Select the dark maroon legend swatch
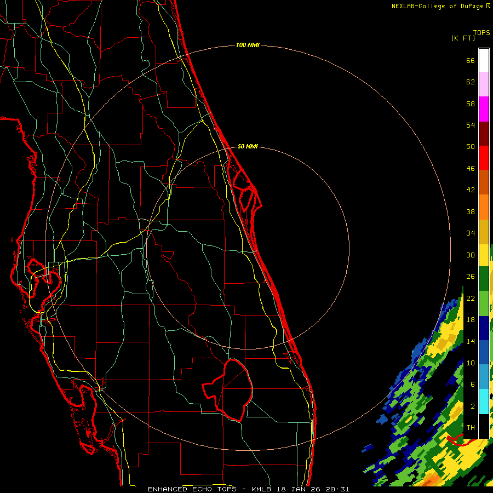493x493 pixels. click(x=484, y=134)
